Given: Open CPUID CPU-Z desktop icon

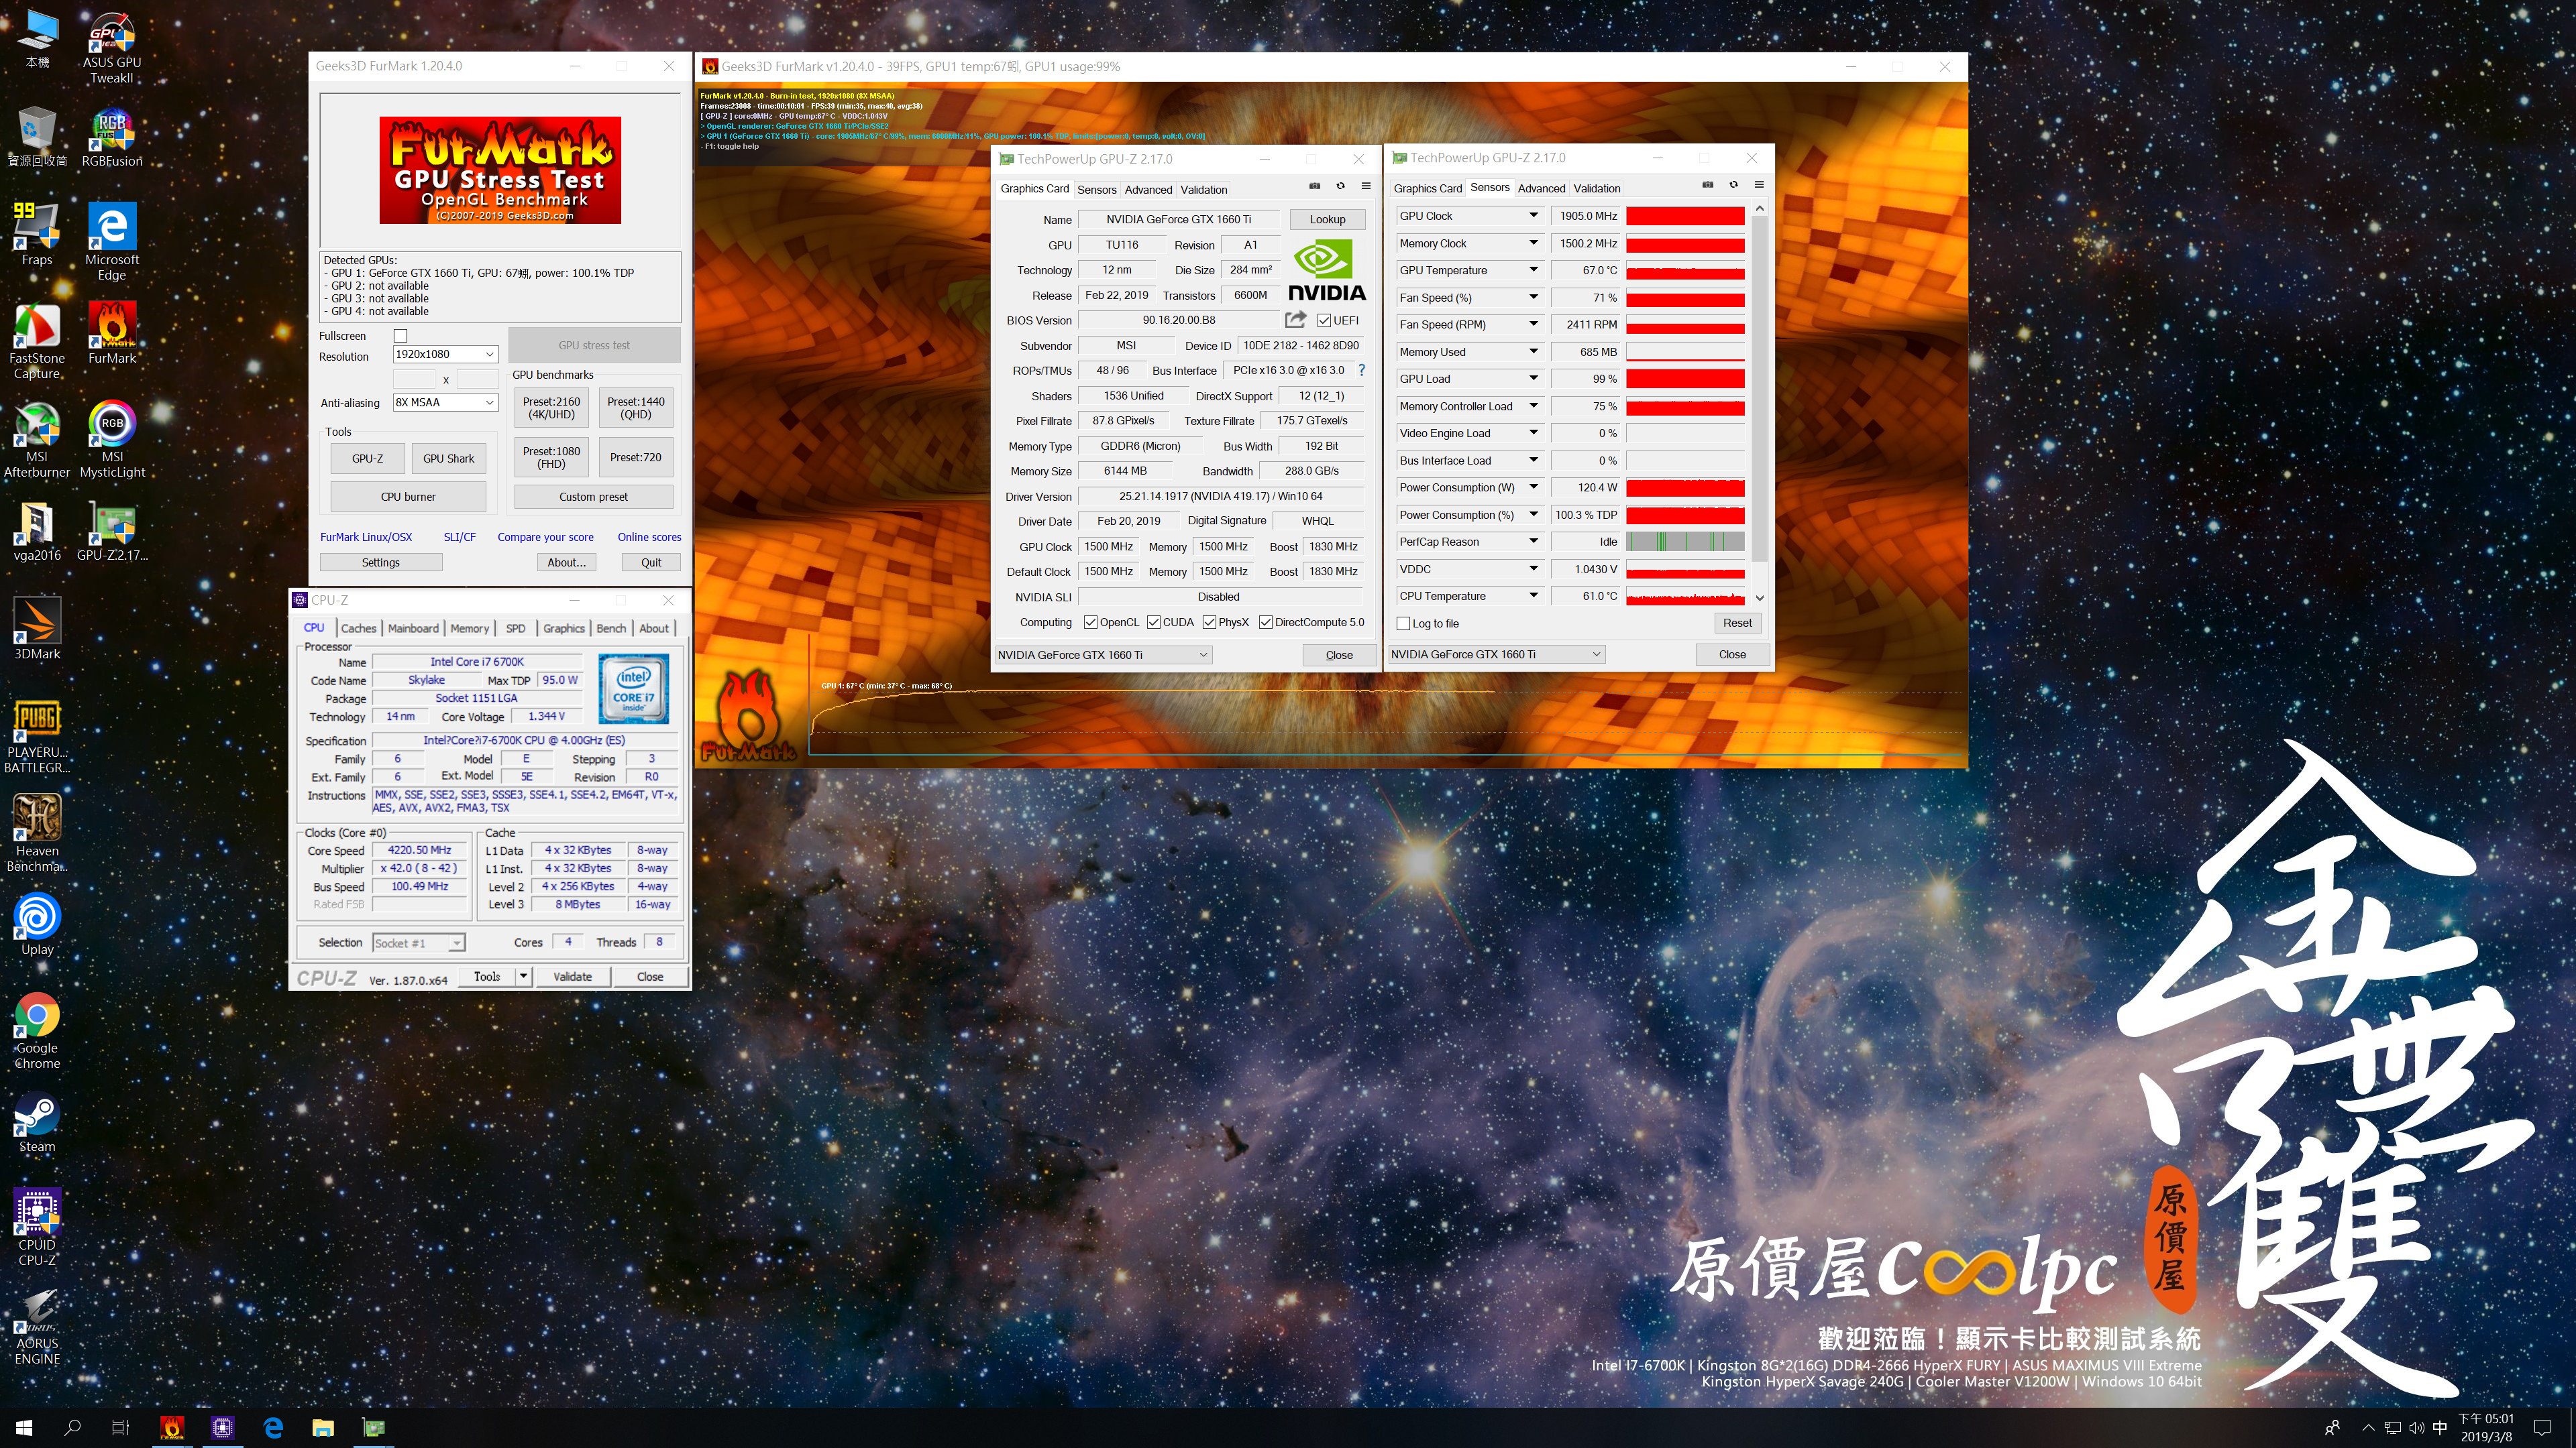Looking at the screenshot, I should point(37,1227).
